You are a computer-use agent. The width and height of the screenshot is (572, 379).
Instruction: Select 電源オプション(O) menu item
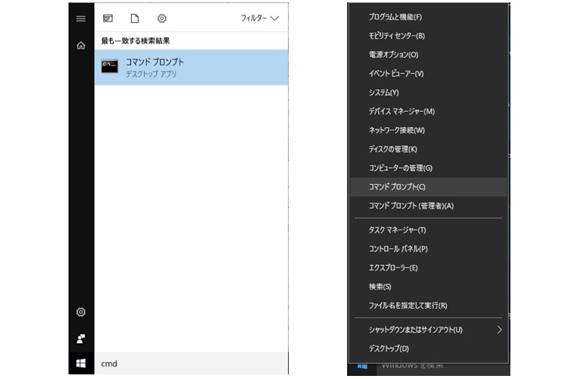[428, 55]
